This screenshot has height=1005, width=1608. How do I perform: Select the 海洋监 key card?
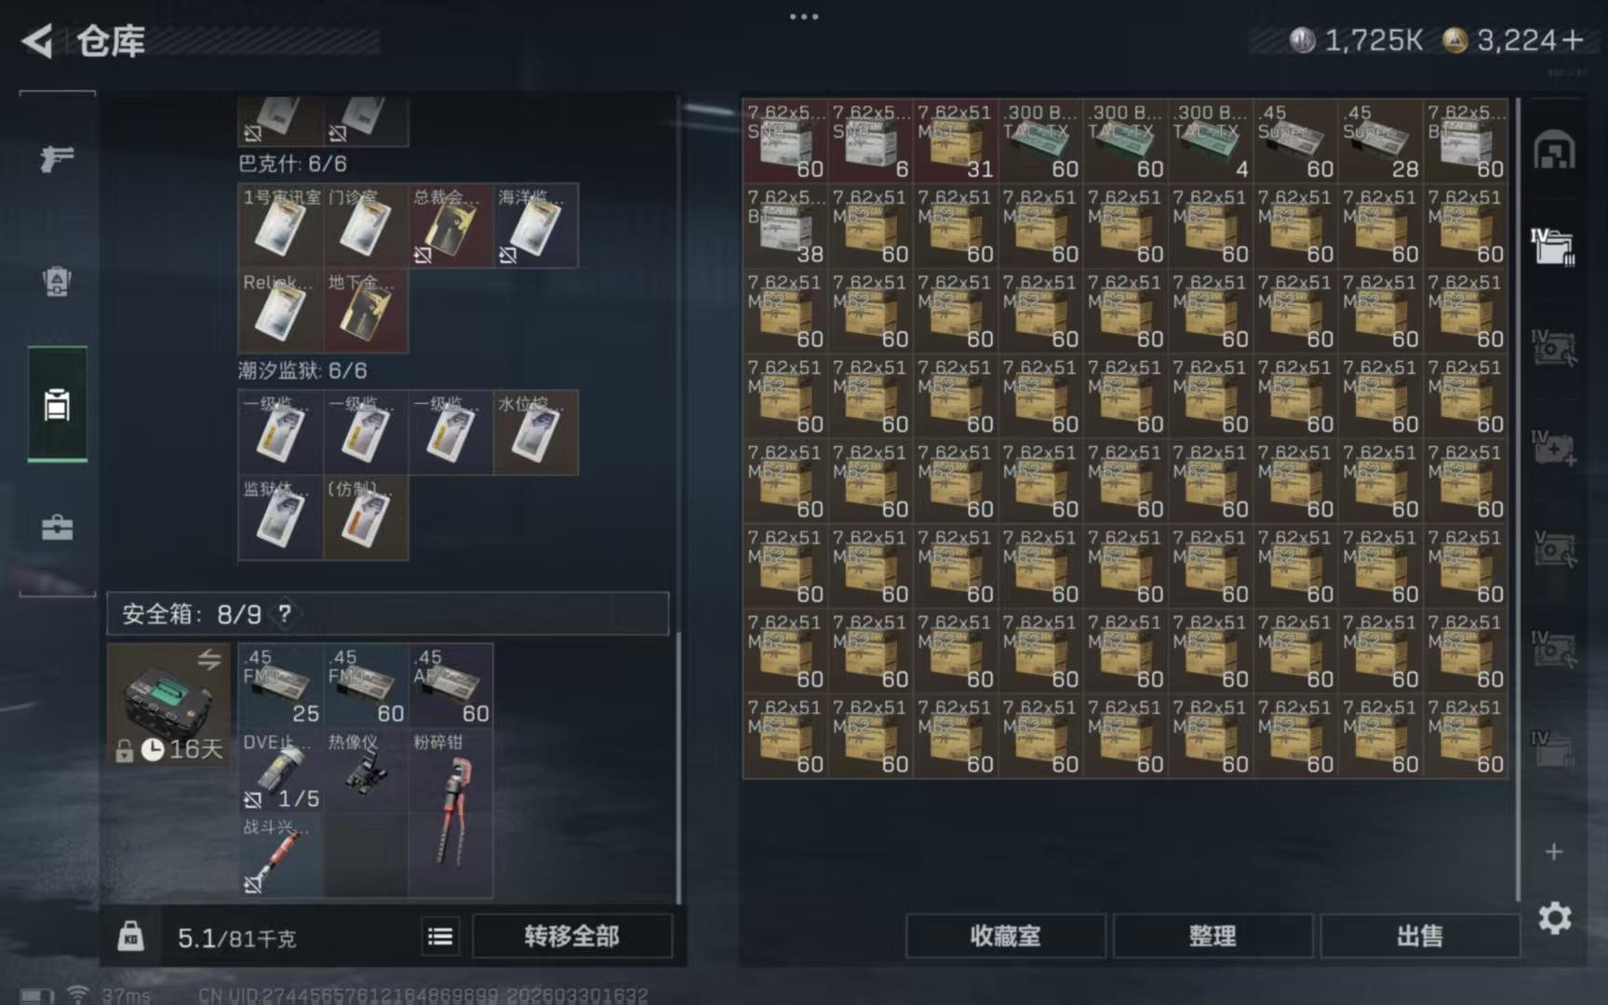coord(536,226)
